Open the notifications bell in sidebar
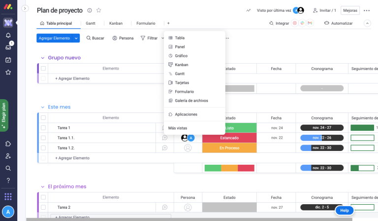Image resolution: width=378 pixels, height=221 pixels. pyautogui.click(x=8, y=36)
